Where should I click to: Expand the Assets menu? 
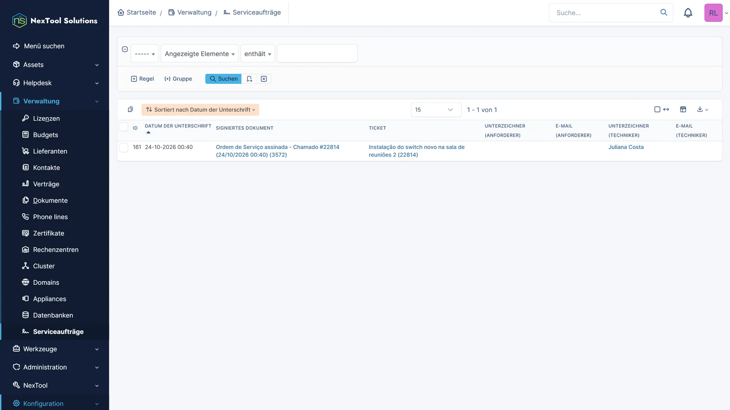point(55,65)
